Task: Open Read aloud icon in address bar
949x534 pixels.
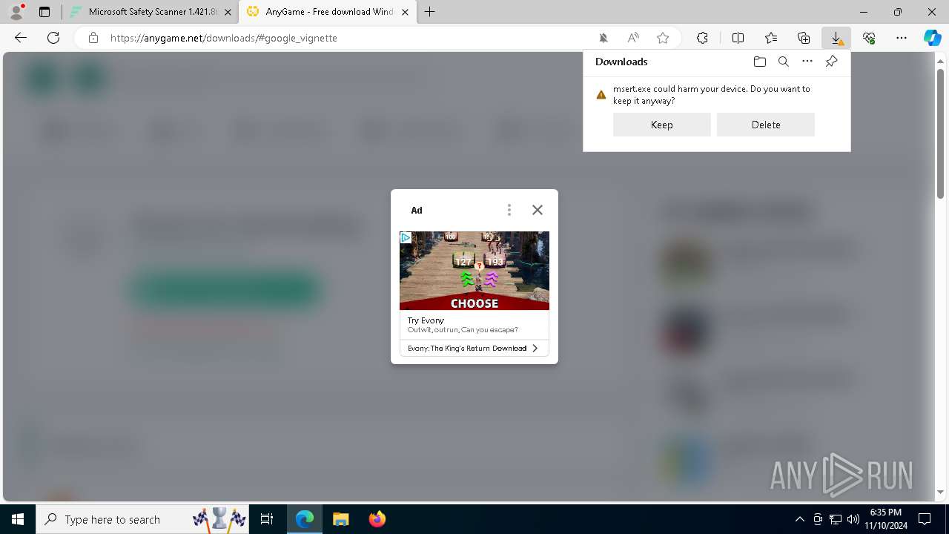Action: click(x=633, y=38)
